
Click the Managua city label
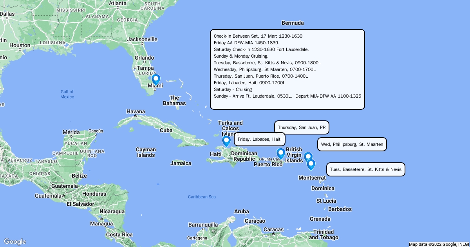[101, 223]
